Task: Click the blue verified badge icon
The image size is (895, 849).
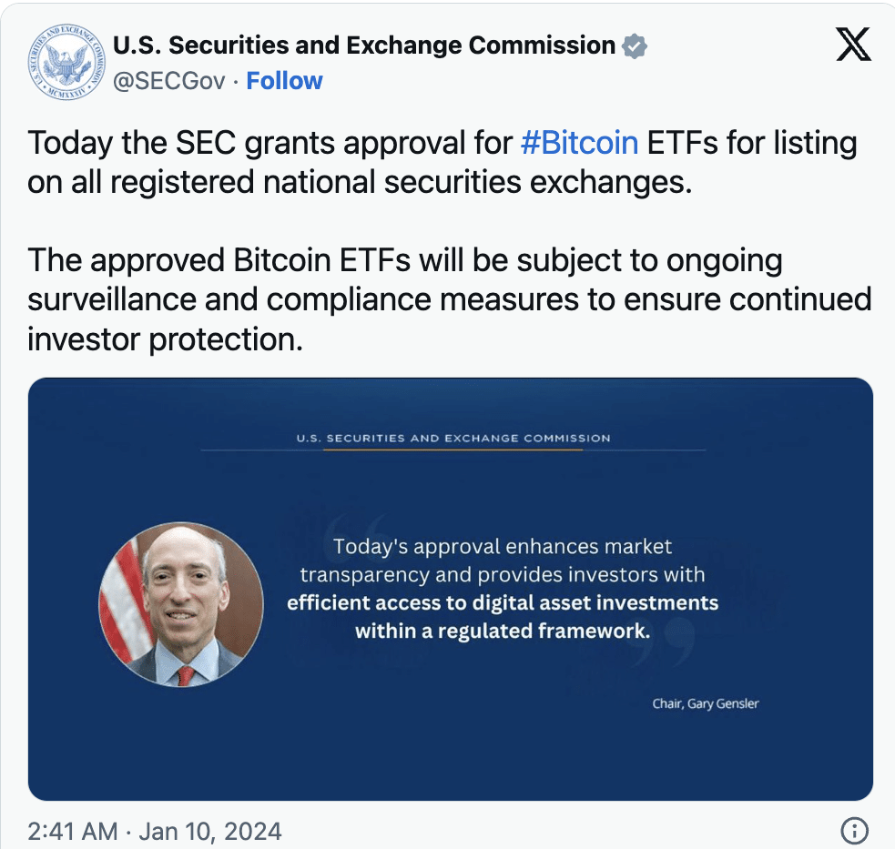Action: point(635,46)
